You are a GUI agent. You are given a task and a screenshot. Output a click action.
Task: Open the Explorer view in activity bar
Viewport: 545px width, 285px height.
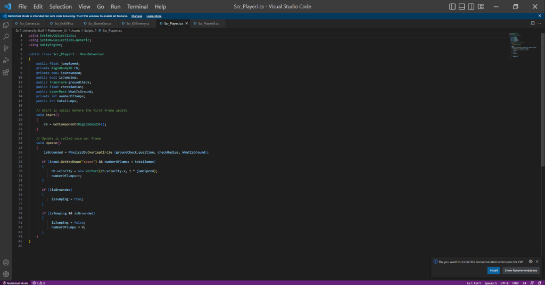6,24
